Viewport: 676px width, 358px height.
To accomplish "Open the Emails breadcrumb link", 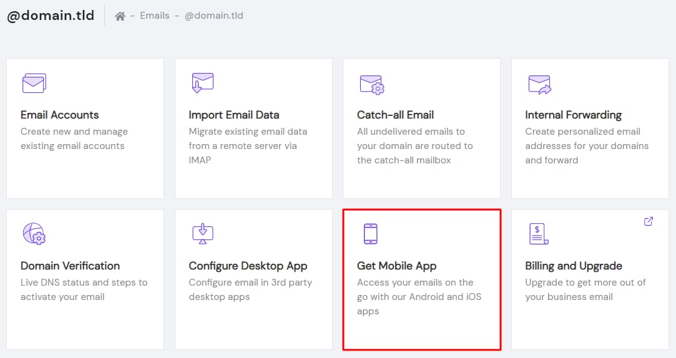I will (x=155, y=16).
